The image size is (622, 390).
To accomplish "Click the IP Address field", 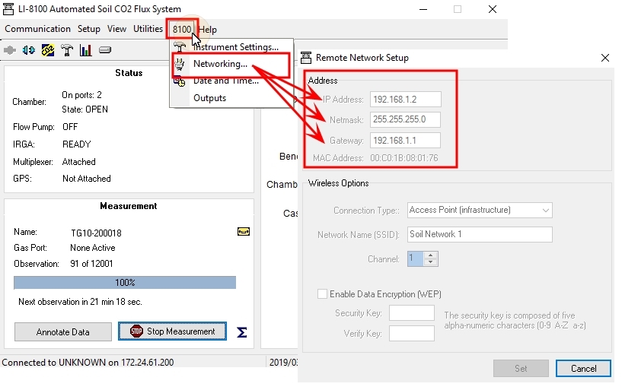I will point(406,100).
